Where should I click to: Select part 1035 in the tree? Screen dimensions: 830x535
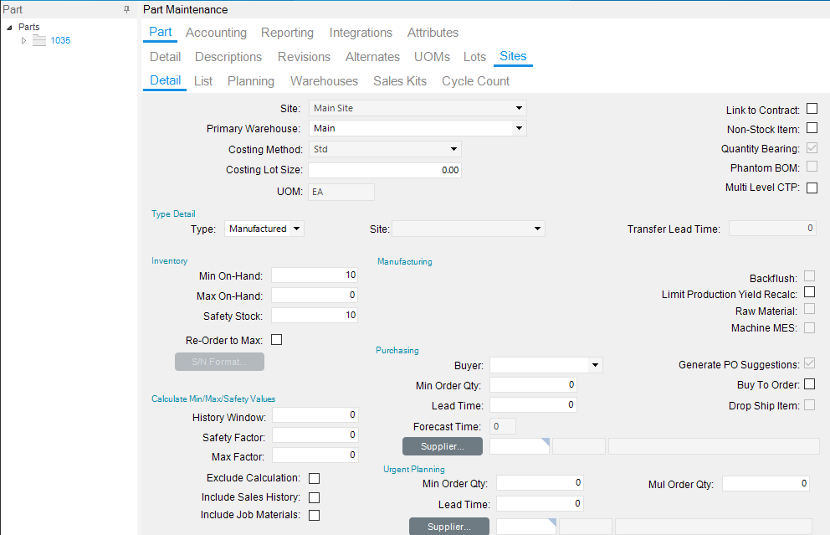click(60, 40)
